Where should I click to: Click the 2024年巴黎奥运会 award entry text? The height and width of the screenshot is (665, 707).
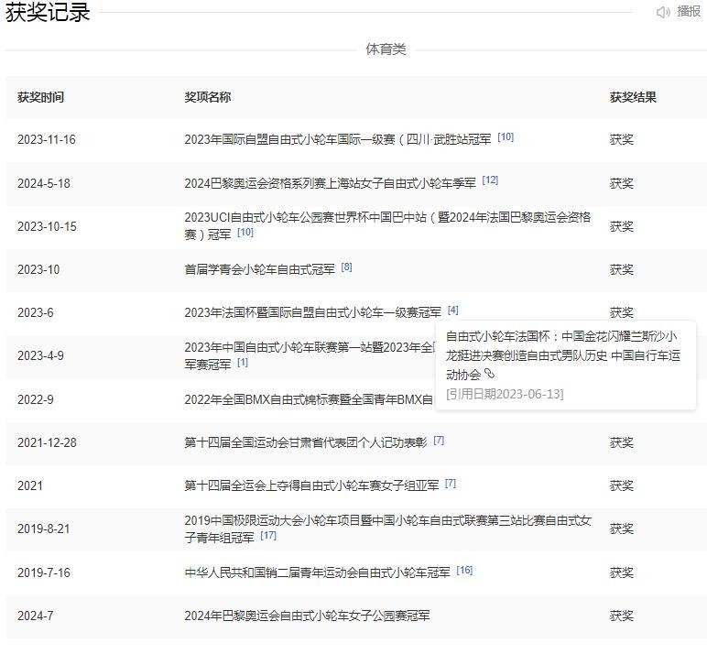point(307,616)
